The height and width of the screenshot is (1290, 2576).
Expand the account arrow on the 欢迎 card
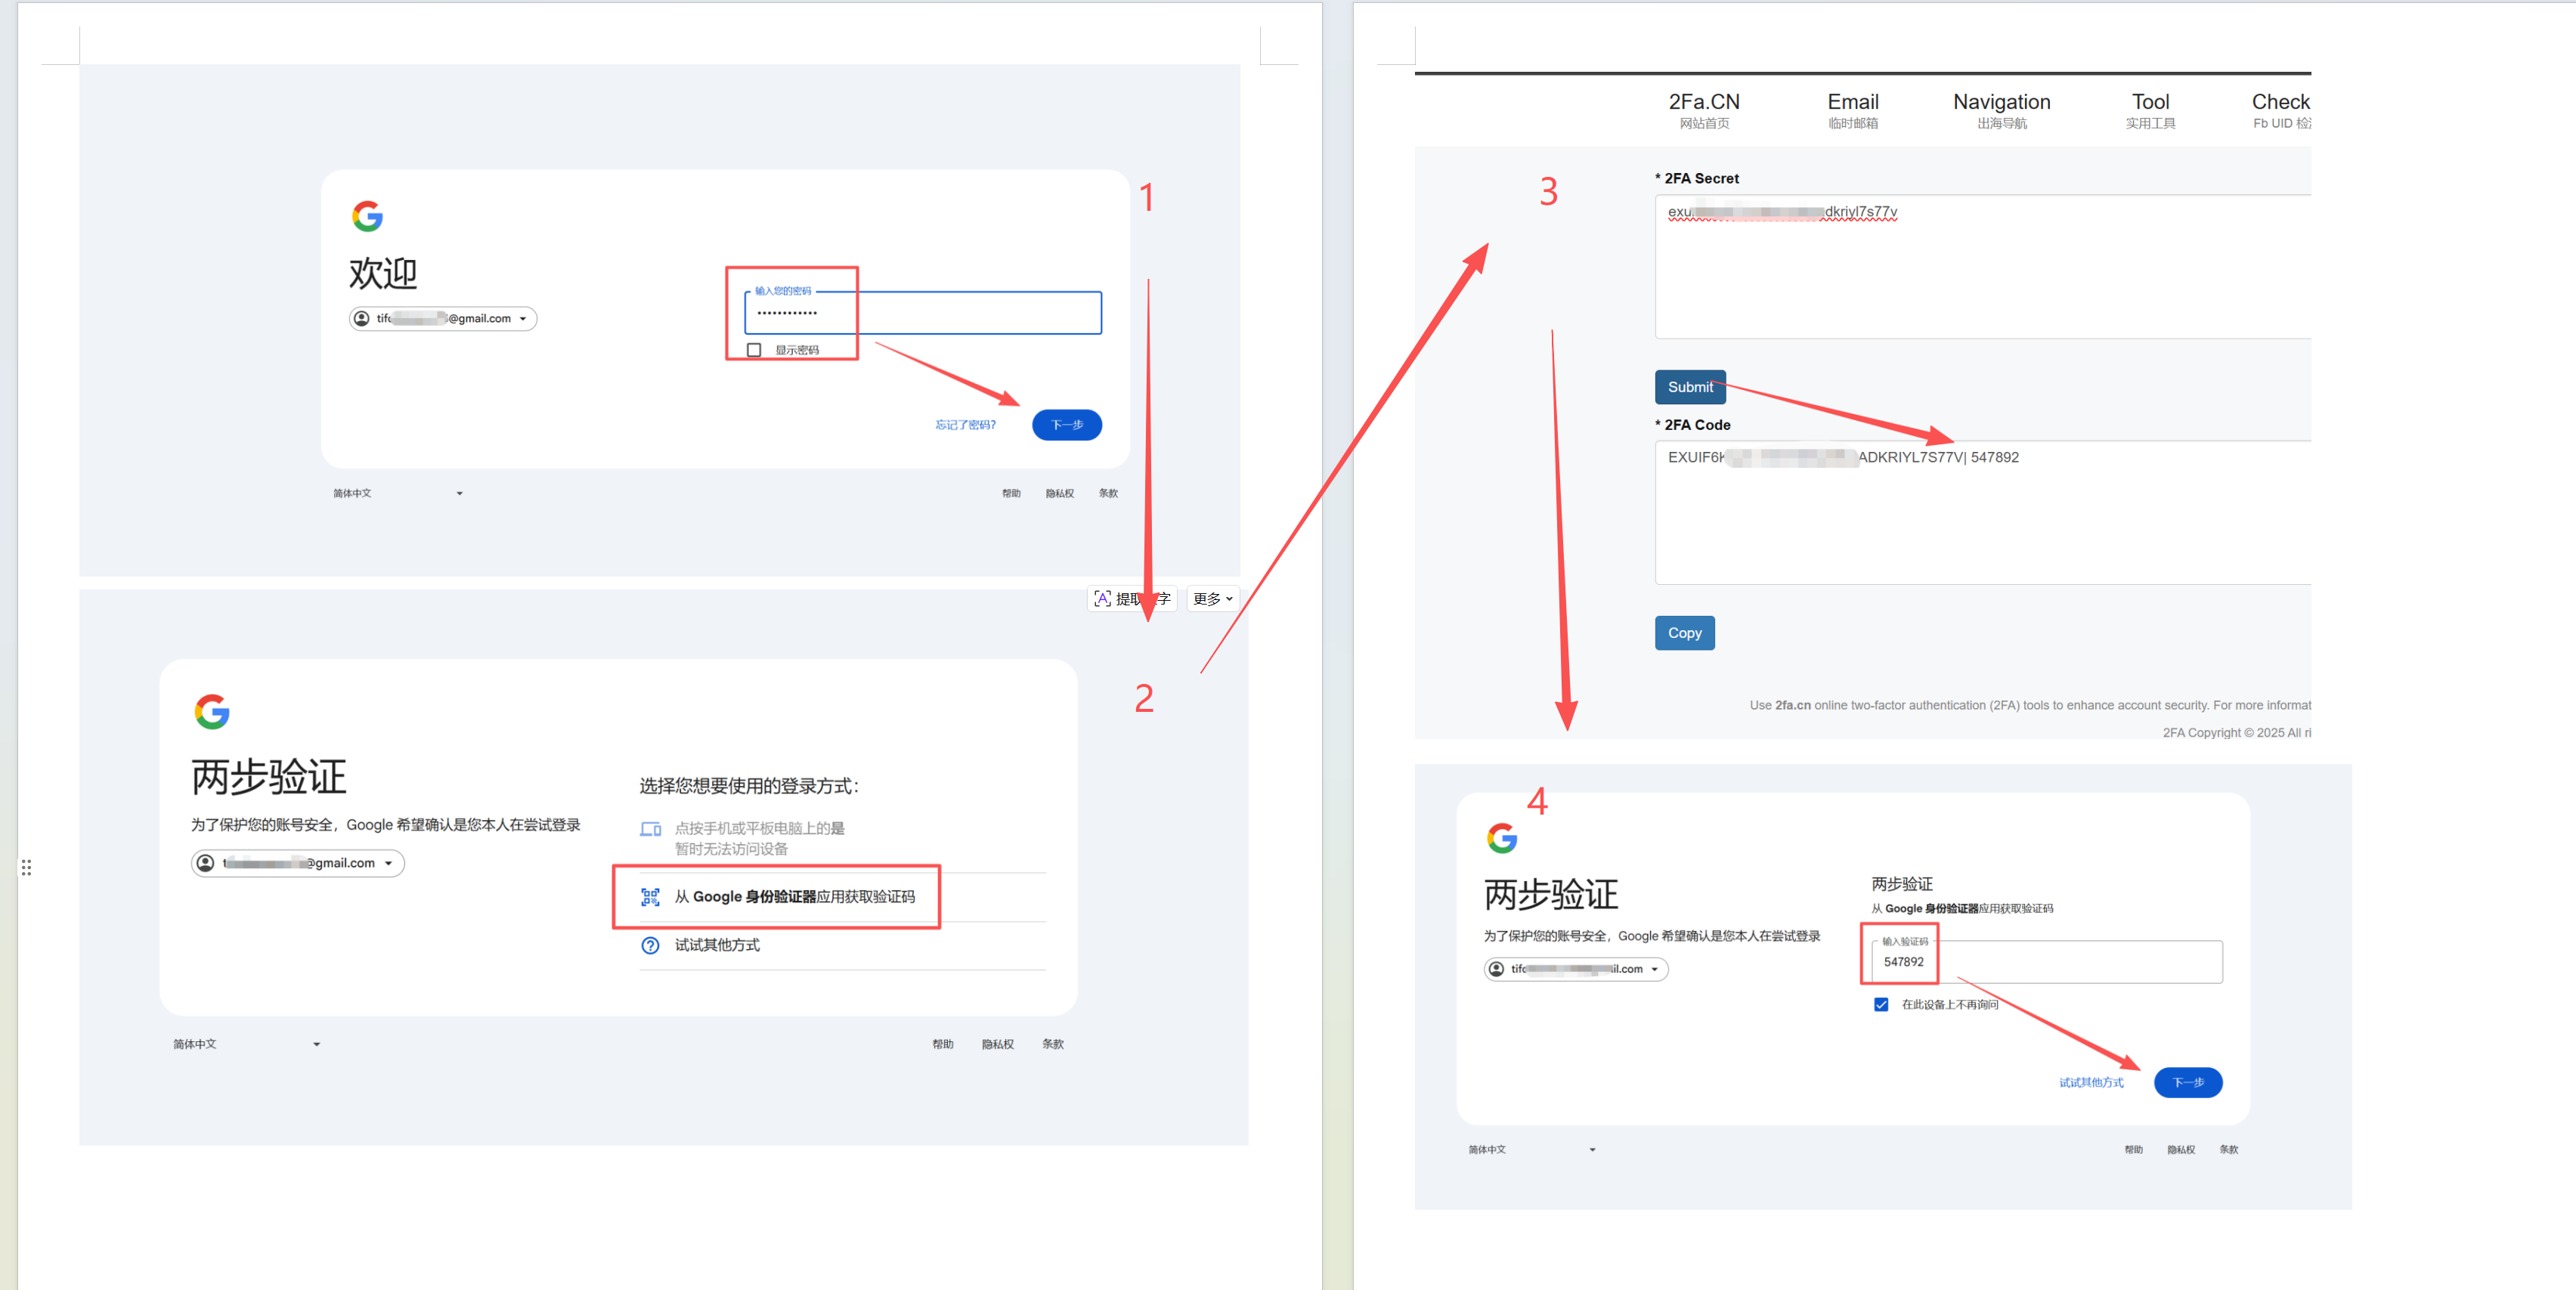tap(522, 319)
